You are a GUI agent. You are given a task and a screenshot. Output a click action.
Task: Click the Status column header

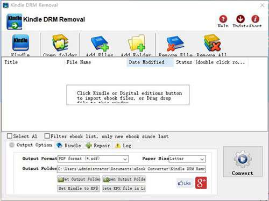tap(211, 62)
